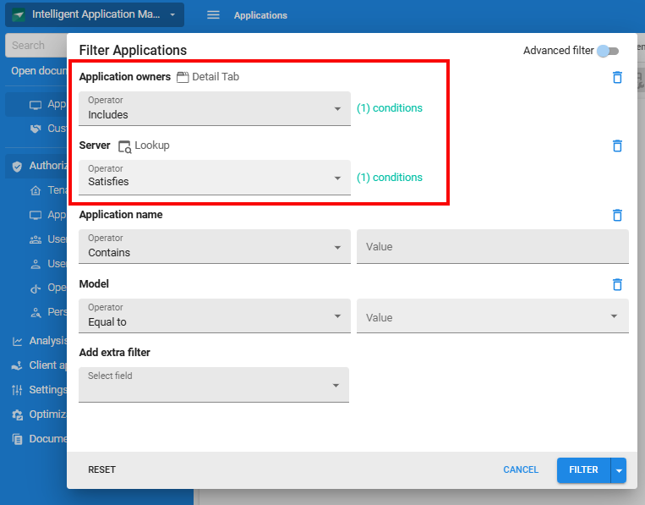Click the Server Lookup icon

[124, 146]
